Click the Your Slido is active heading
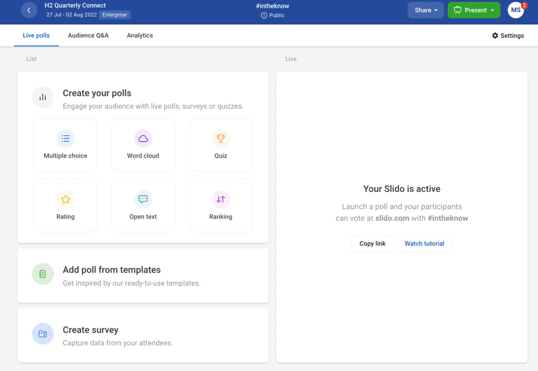Screen dimensions: 538x371 pos(402,189)
